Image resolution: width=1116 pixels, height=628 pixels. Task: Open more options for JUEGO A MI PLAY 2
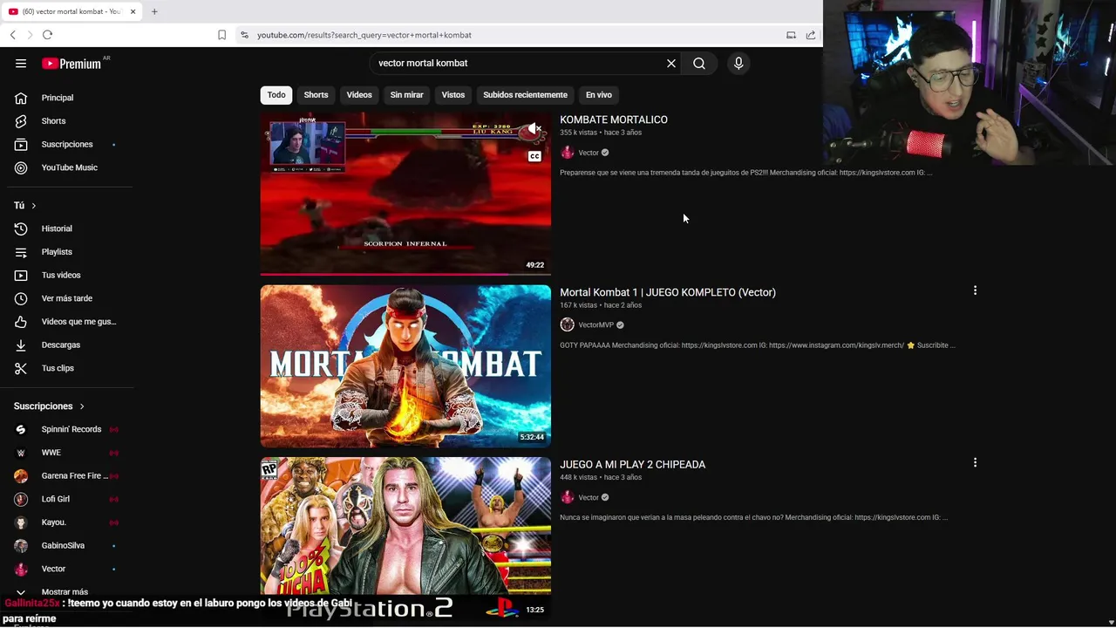coord(975,462)
